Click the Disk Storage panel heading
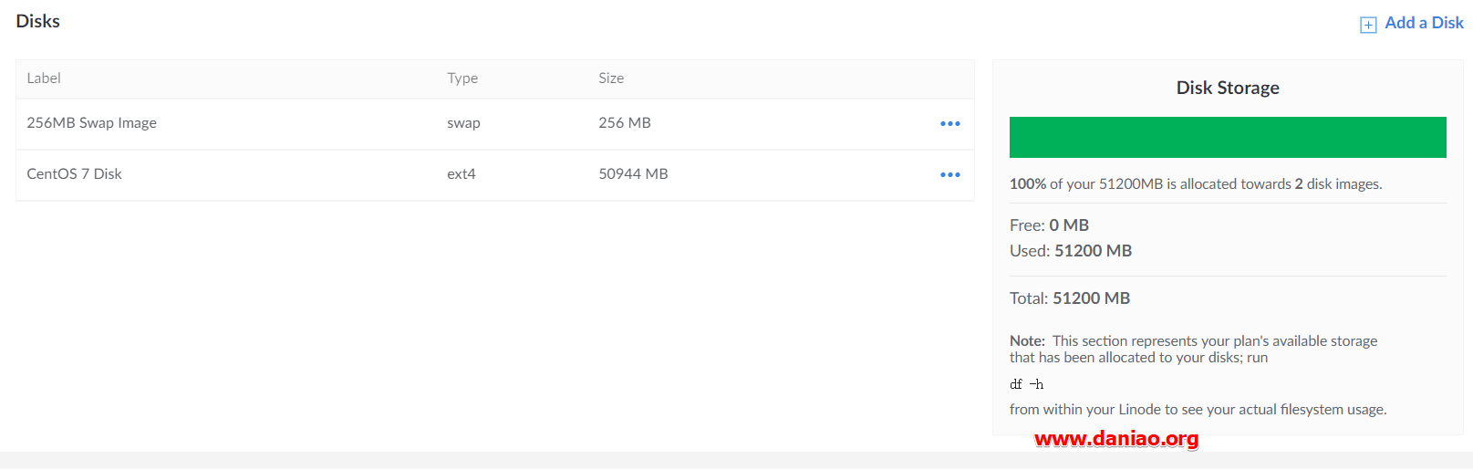 1228,88
